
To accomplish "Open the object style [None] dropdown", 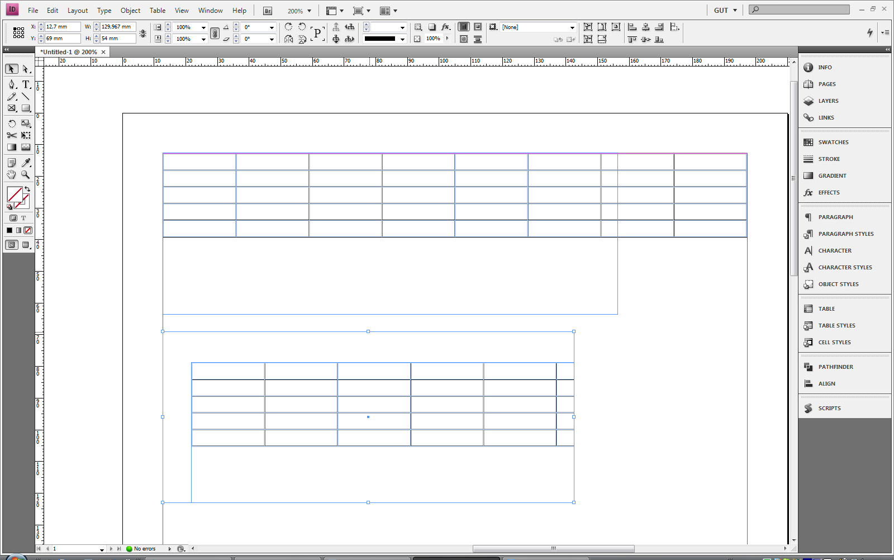I will pos(572,27).
